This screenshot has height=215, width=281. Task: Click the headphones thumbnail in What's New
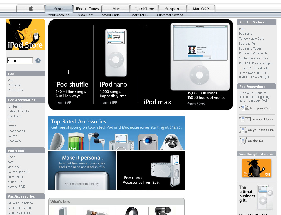click(132, 211)
